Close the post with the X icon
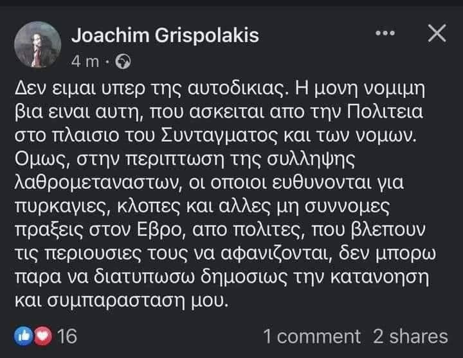Image resolution: width=463 pixels, height=358 pixels. pyautogui.click(x=437, y=34)
